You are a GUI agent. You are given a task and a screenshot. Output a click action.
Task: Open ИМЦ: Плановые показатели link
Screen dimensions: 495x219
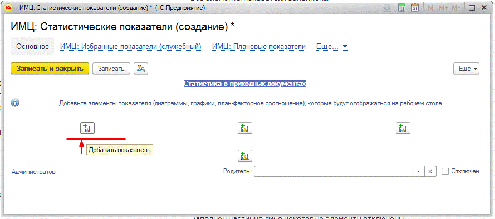tap(259, 47)
